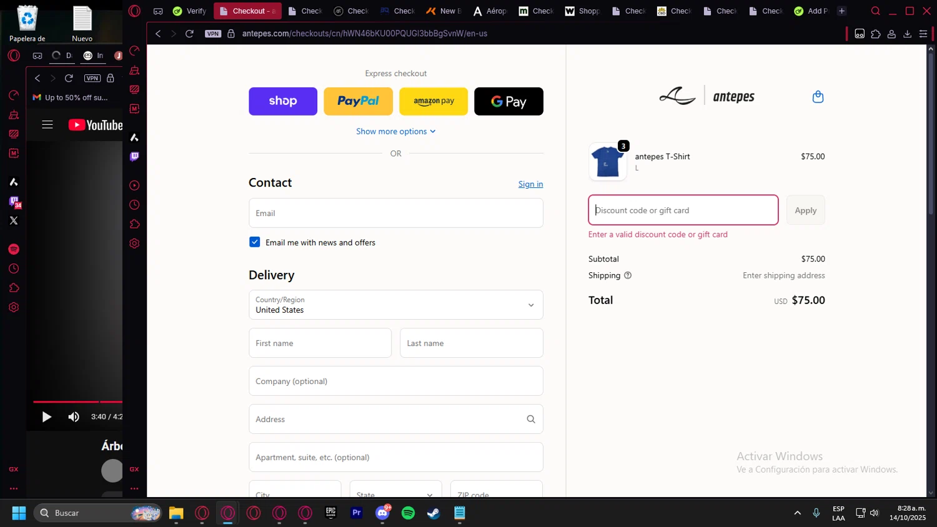Expand Show more options
The height and width of the screenshot is (527, 937).
click(x=396, y=131)
